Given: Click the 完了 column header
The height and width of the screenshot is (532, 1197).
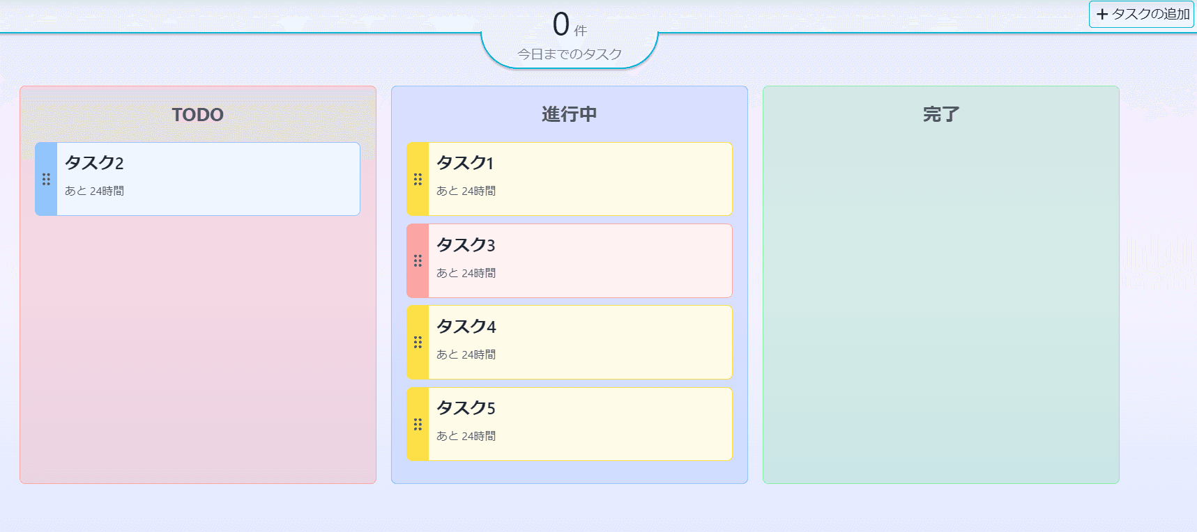Looking at the screenshot, I should pos(941,114).
